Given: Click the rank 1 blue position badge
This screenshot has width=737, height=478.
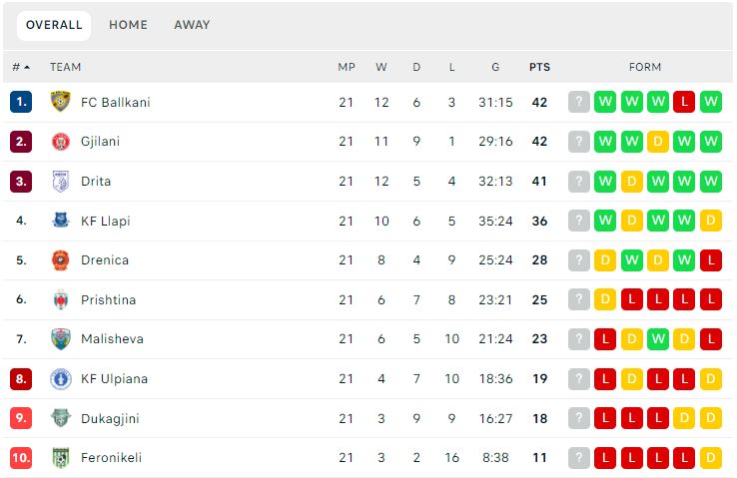Looking at the screenshot, I should (21, 102).
